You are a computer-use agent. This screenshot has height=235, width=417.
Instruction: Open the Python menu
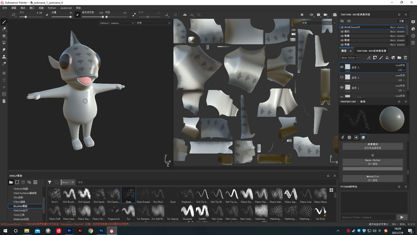point(52,8)
